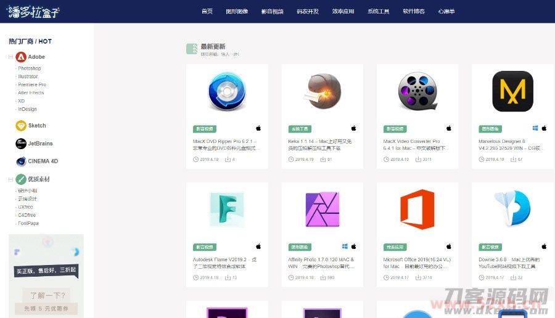Image resolution: width=555 pixels, height=318 pixels.
Task: Click the date clock icon on Autodesk Flame card
Action: (195, 278)
